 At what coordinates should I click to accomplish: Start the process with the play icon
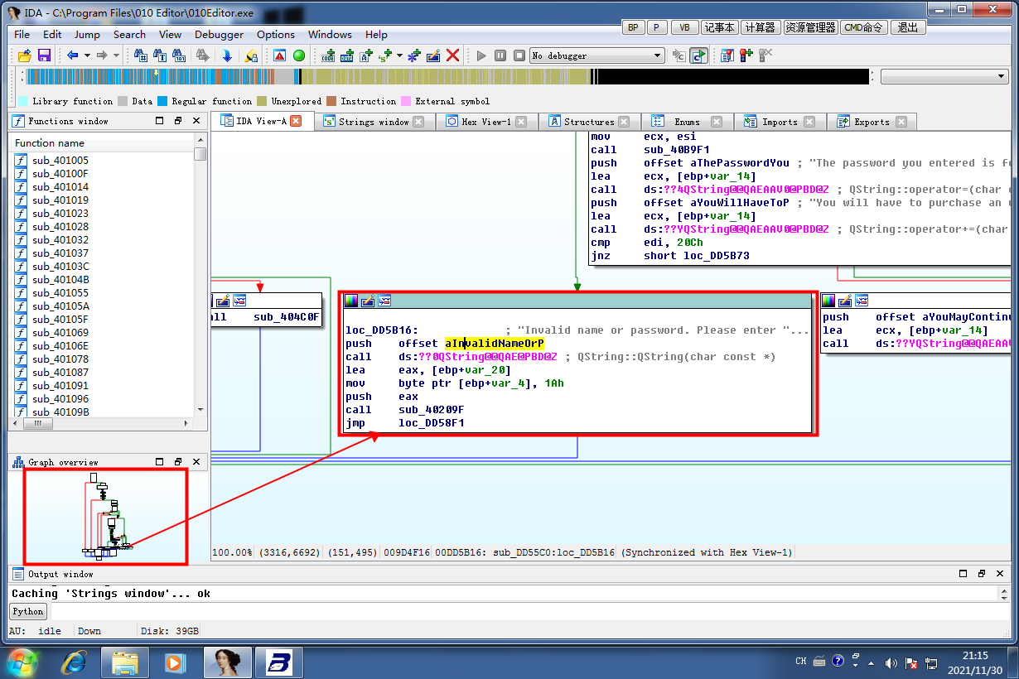tap(481, 55)
